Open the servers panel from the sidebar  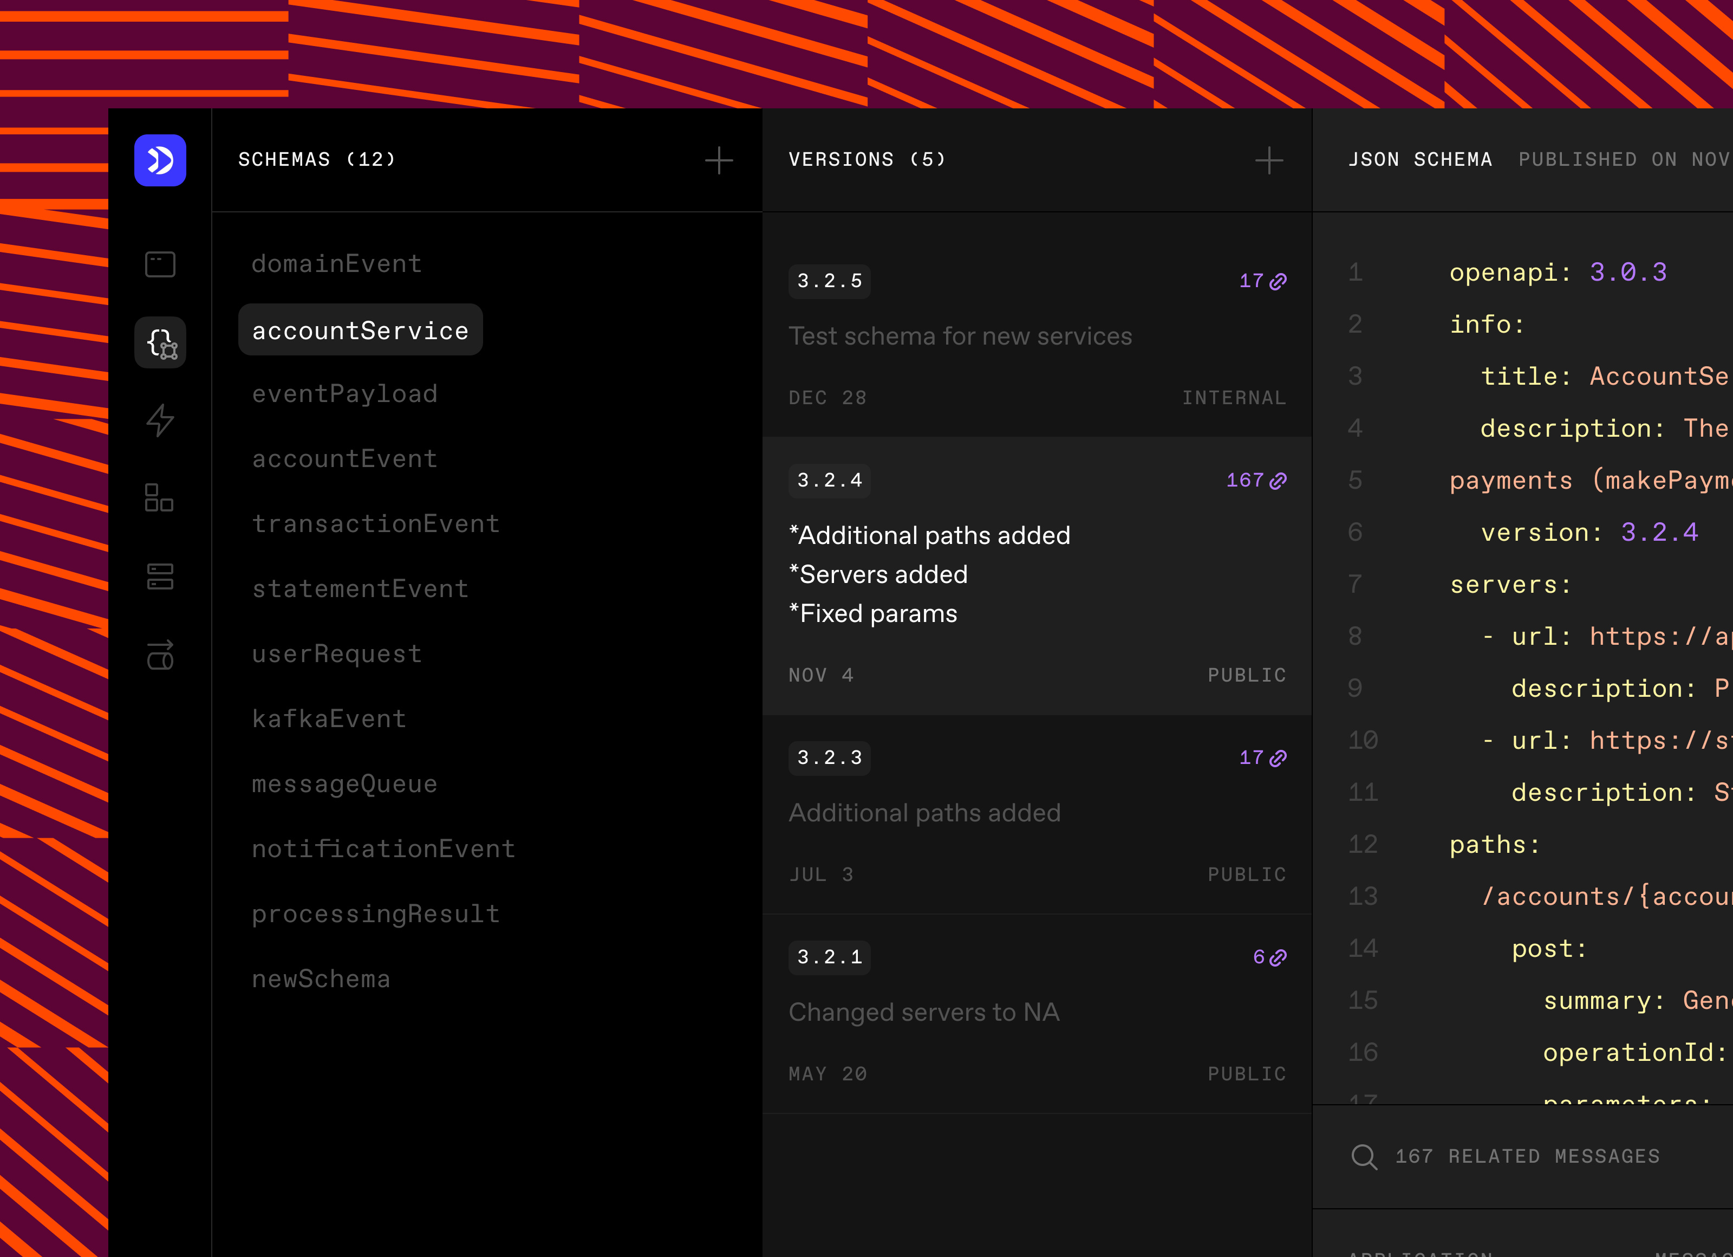tap(160, 577)
